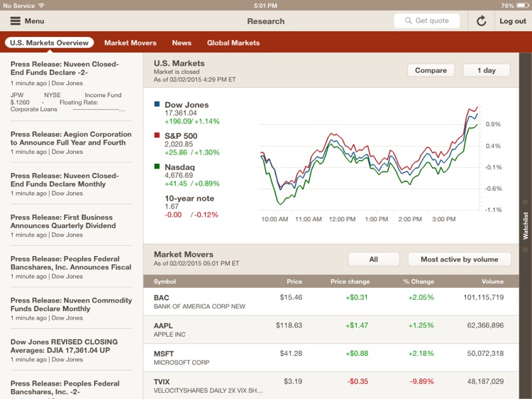
Task: Sort by the Symbol column header
Action: pos(165,281)
